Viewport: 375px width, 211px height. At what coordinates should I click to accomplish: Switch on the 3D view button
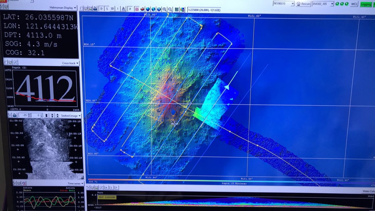point(112,9)
